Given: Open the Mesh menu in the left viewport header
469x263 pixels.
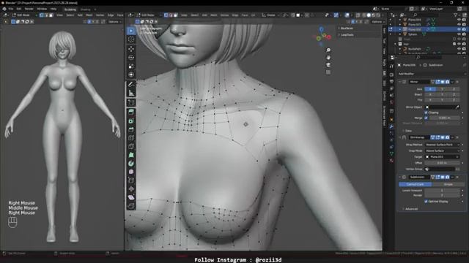Looking at the screenshot, I should [89, 15].
